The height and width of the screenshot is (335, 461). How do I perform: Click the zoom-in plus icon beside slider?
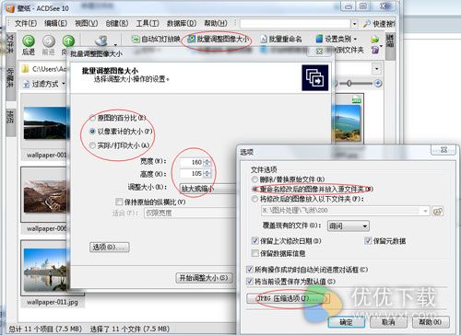[x=378, y=83]
